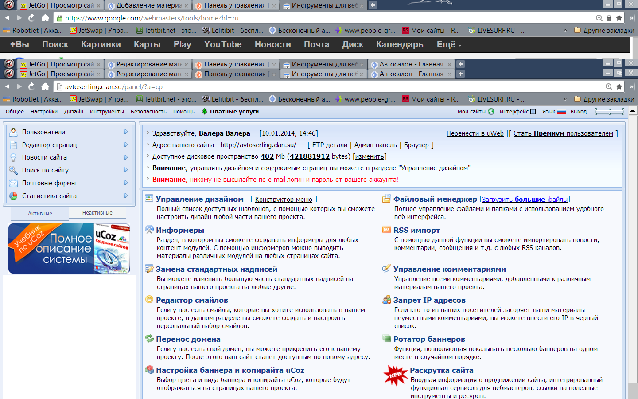Click the icon beside Управление дизайном heading
Image resolution: width=638 pixels, height=399 pixels.
[x=149, y=199]
